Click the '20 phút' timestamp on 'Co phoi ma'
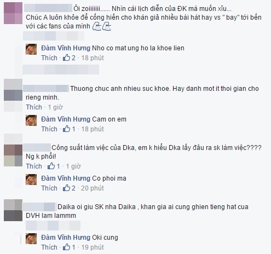 (x=93, y=188)
